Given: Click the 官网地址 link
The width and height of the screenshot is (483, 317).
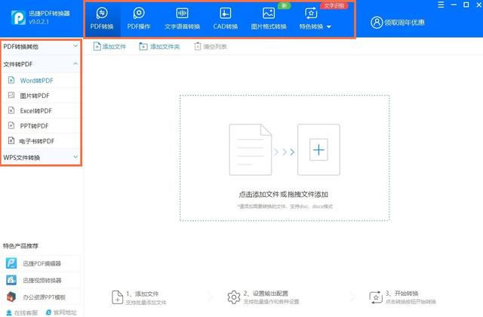Looking at the screenshot, I should (x=61, y=312).
